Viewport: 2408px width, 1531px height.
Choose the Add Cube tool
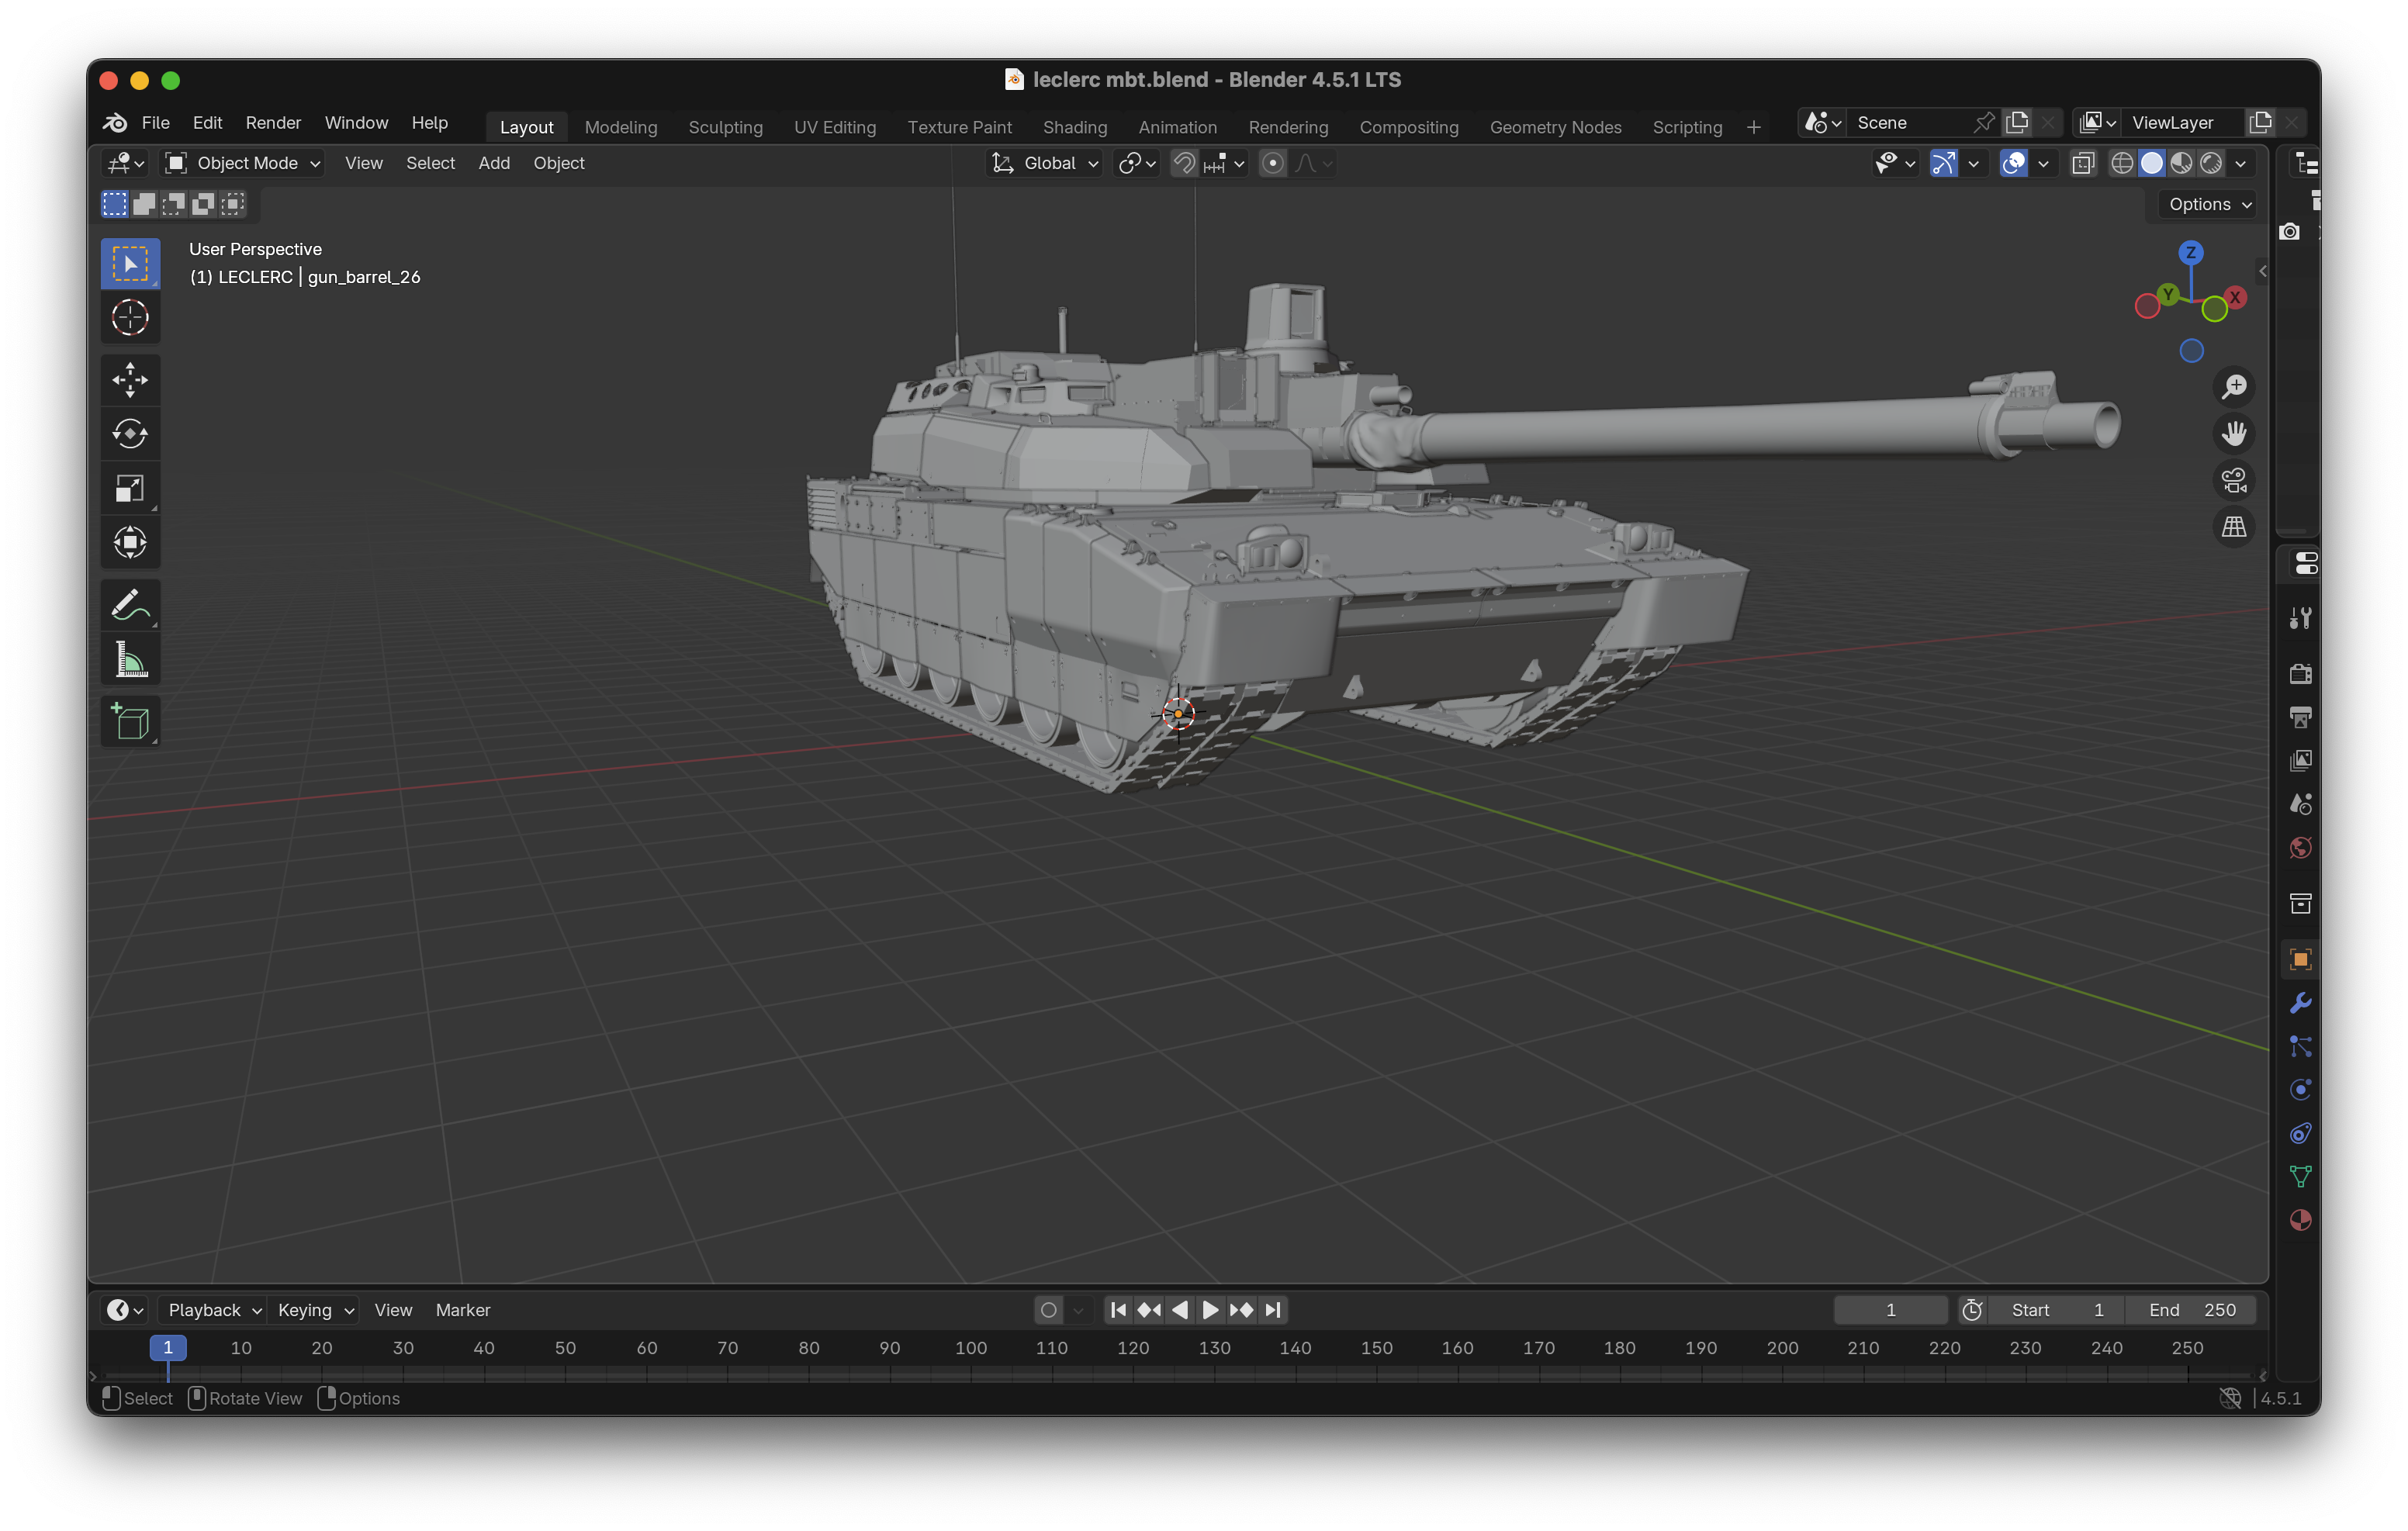[130, 721]
